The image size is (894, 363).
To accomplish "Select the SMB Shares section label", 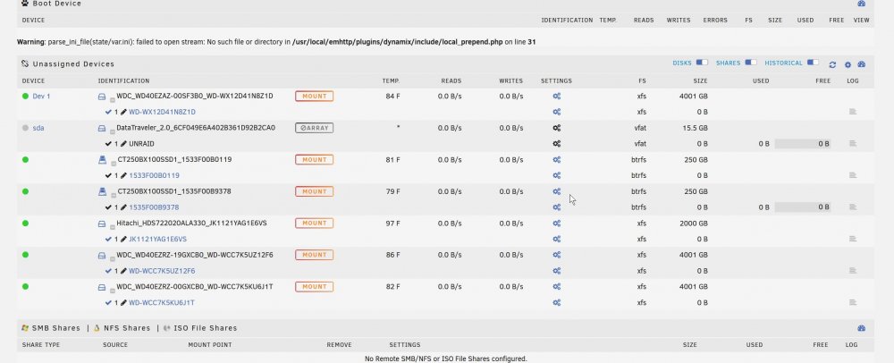I will (55, 328).
